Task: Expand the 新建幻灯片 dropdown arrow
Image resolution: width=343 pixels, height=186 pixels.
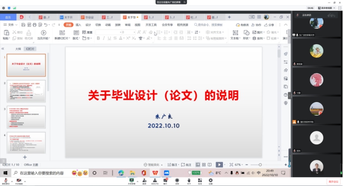Action: [69, 39]
